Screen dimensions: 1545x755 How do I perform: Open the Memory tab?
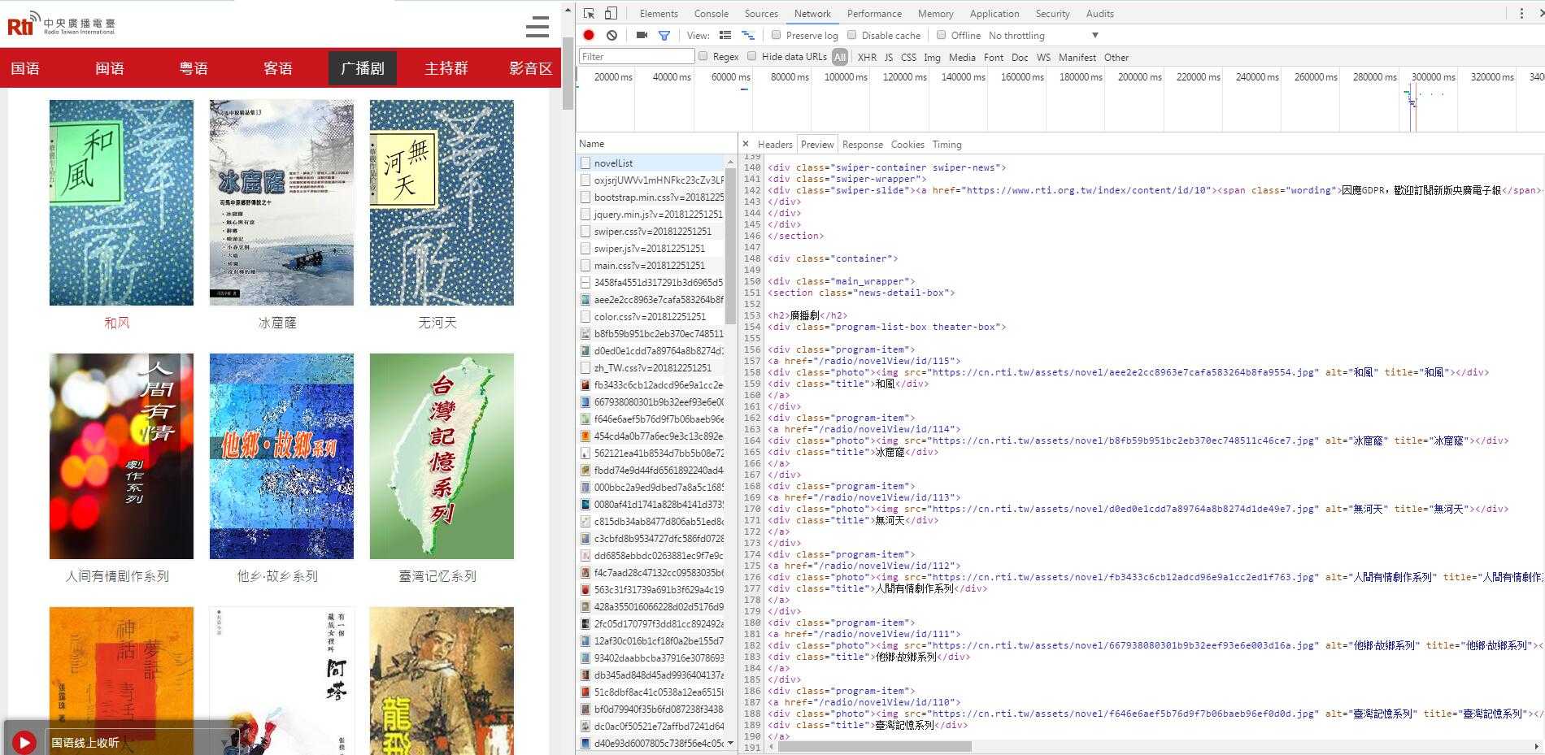pos(936,13)
